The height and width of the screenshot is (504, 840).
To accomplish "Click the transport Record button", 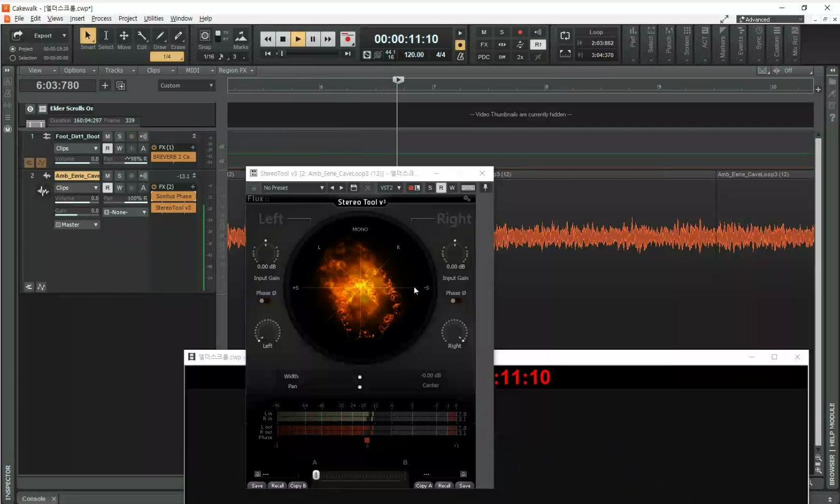I will tap(348, 39).
